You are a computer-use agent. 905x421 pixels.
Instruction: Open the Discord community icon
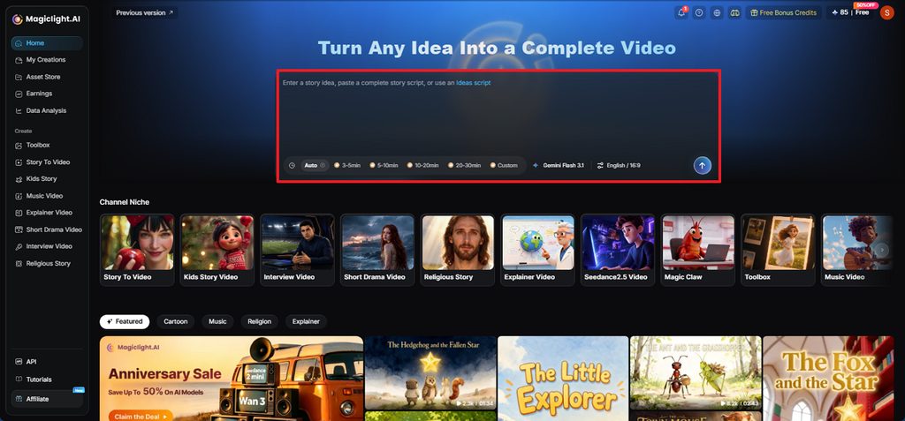click(734, 12)
